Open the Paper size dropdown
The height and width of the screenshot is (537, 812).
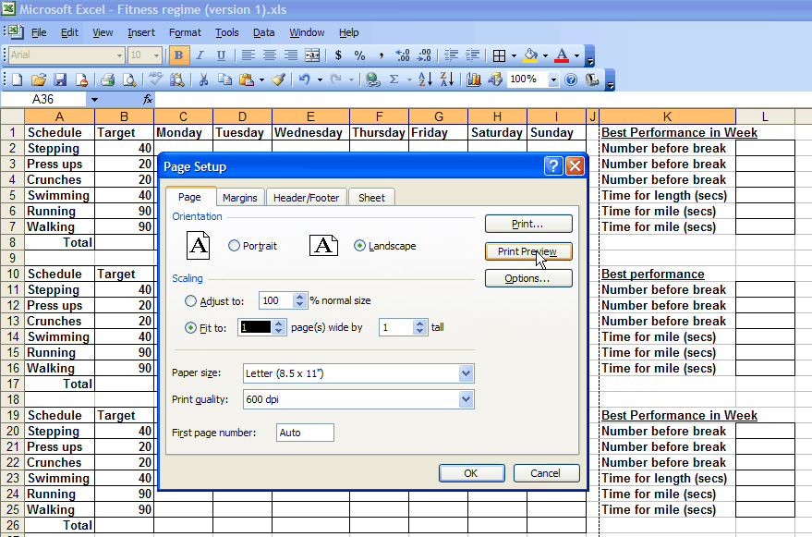tap(466, 373)
